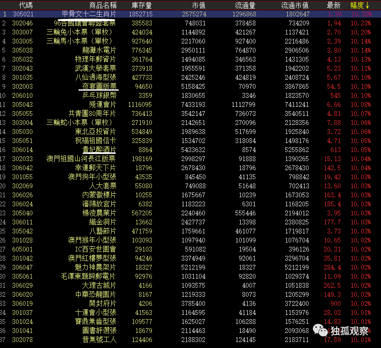Select row 八仙過海型張
This screenshot has width=381, height=348.
pos(191,78)
